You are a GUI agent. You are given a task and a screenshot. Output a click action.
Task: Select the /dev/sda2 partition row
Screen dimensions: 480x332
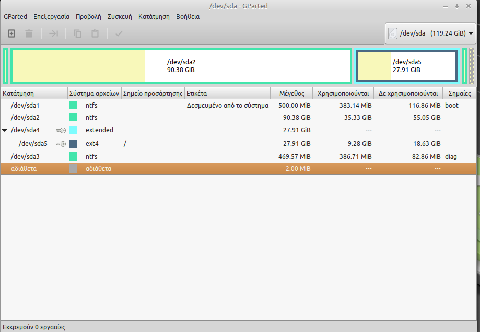(x=239, y=118)
